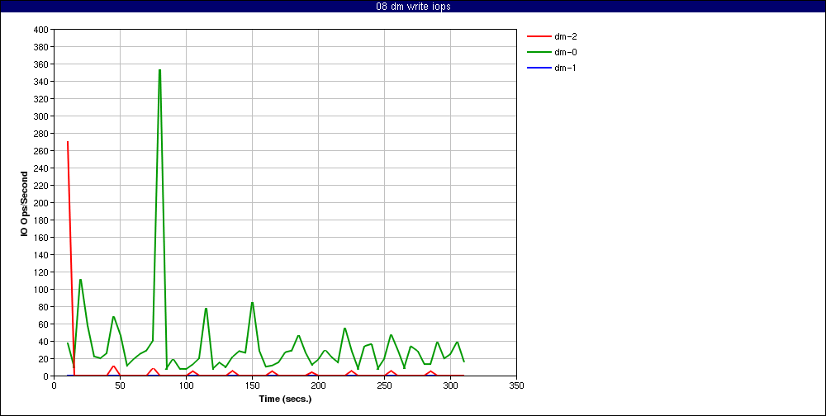826x416 pixels.
Task: Click the 350 tick on the x-axis
Action: (x=516, y=385)
